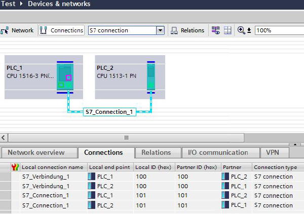Sort by Local end point column

pyautogui.click(x=110, y=167)
